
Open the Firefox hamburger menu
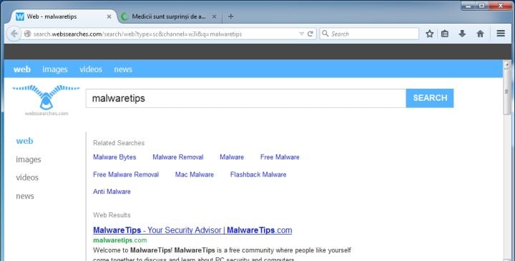pos(501,33)
